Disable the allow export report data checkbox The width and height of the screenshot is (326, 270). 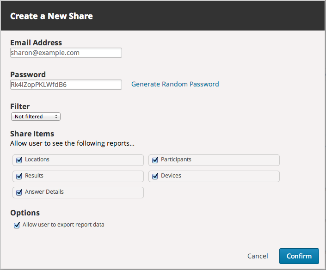[x=17, y=226]
